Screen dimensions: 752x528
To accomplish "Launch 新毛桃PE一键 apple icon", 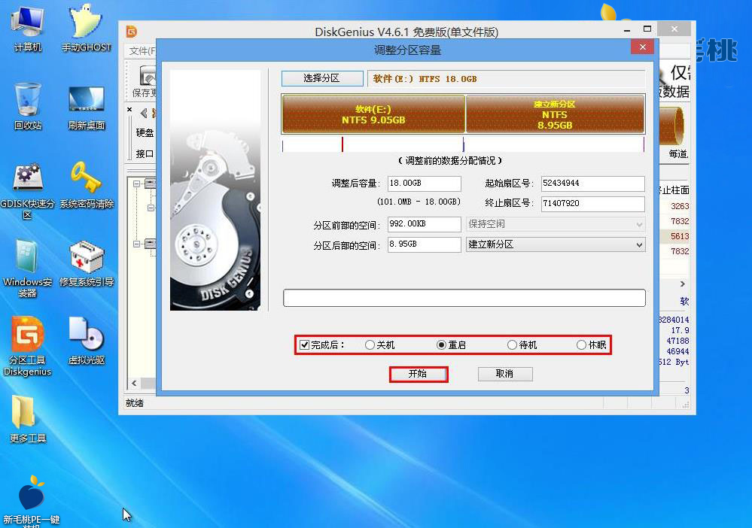I will 31,501.
